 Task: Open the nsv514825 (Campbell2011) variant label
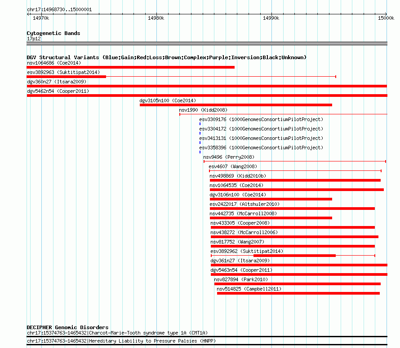point(249,289)
